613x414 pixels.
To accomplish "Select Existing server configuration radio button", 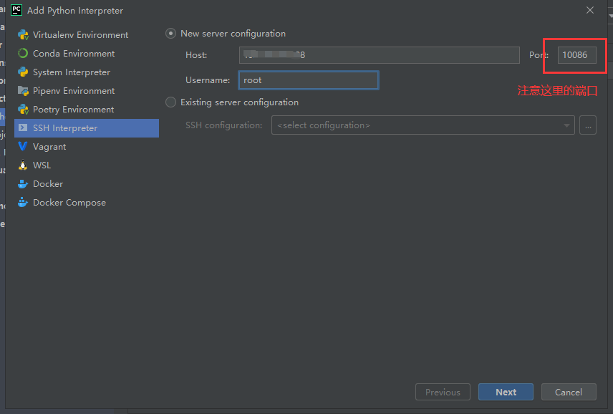I will (170, 102).
